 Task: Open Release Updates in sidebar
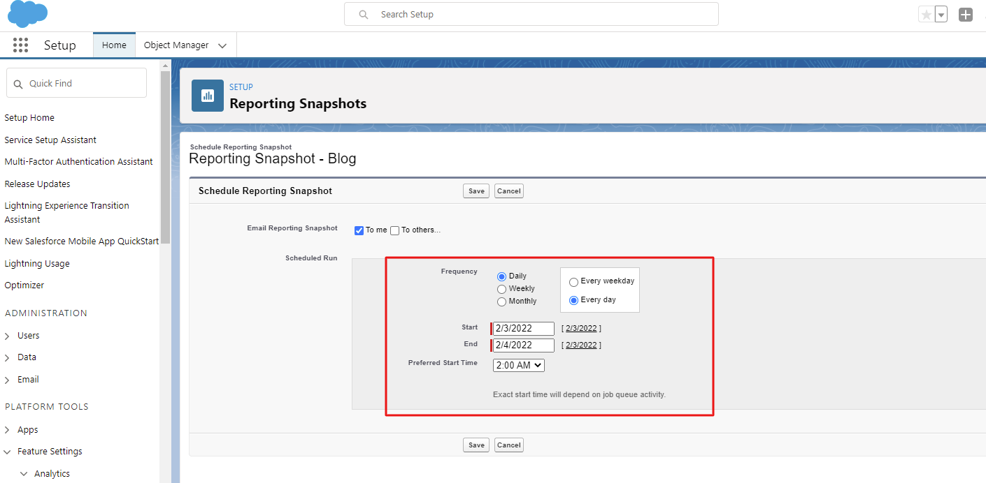pyautogui.click(x=37, y=184)
